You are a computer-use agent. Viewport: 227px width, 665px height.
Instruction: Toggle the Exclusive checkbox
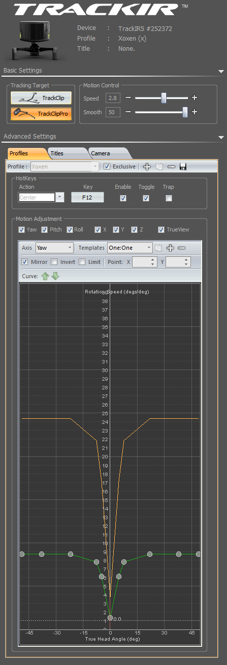tap(107, 167)
